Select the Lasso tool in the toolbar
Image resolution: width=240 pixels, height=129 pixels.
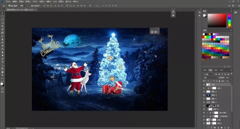tap(2, 20)
